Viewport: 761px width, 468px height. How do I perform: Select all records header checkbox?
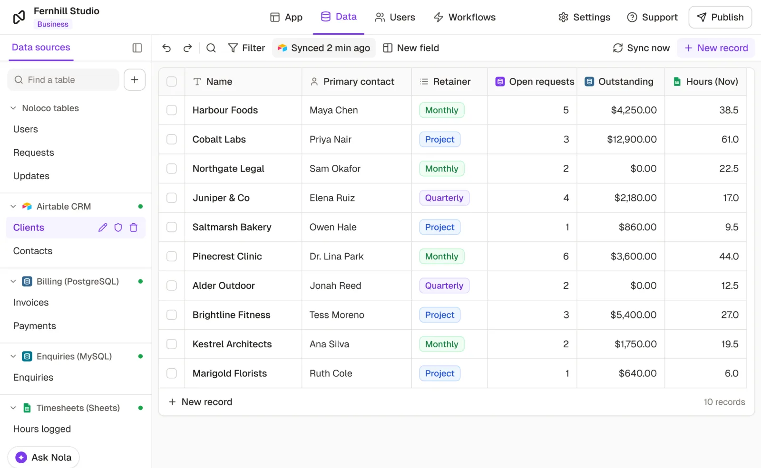coord(172,82)
